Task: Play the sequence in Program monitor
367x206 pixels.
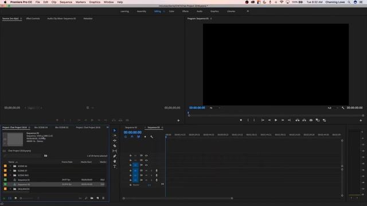Action: 276,120
